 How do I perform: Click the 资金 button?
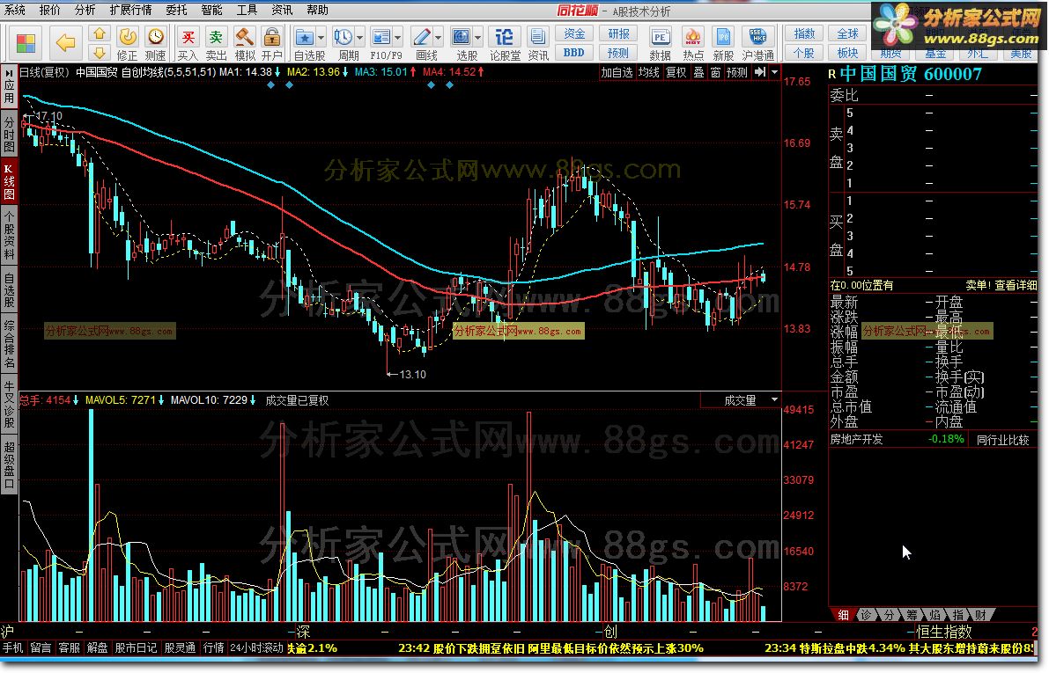pyautogui.click(x=574, y=33)
